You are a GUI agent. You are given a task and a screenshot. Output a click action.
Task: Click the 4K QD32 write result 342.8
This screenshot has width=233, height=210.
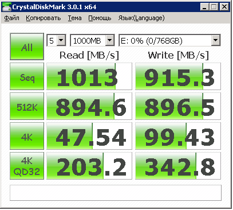pyautogui.click(x=178, y=166)
